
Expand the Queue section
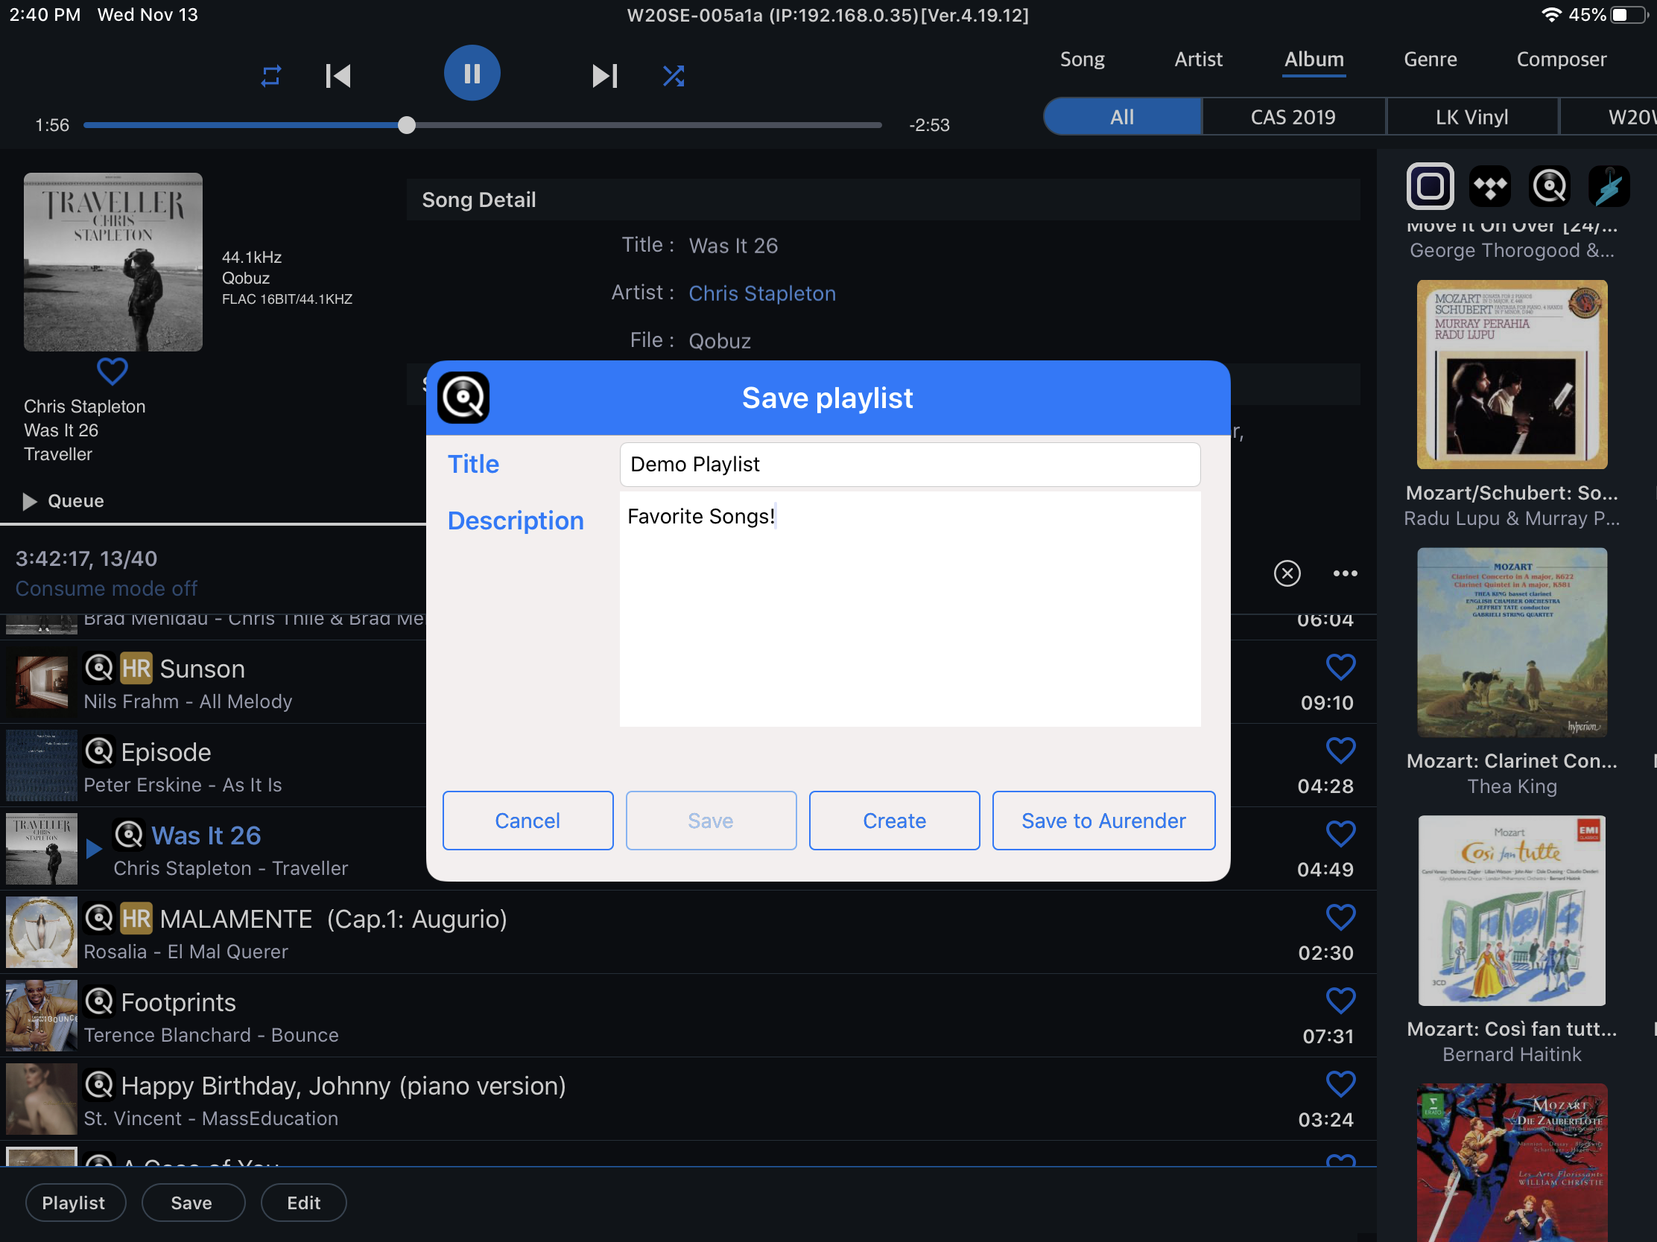[x=63, y=501]
